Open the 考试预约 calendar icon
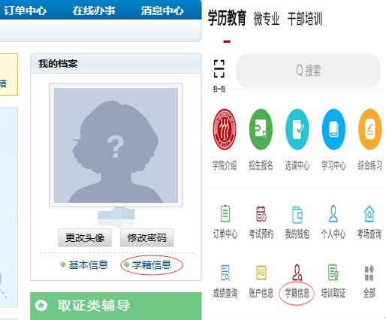The width and height of the screenshot is (386, 320). pyautogui.click(x=261, y=213)
